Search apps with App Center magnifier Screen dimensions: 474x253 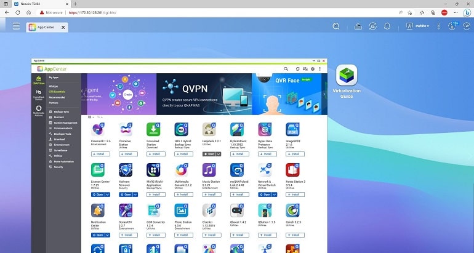click(286, 69)
